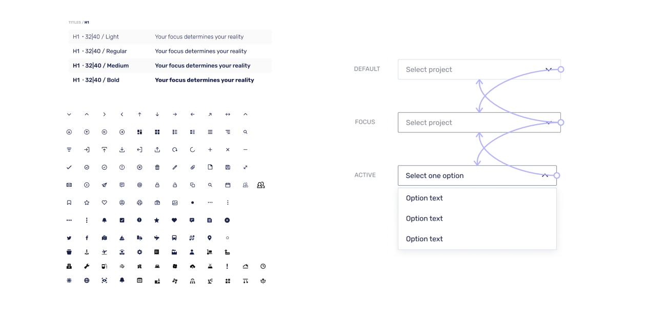Click the Facebook logo icon
This screenshot has width=650, height=314.
coord(87,238)
